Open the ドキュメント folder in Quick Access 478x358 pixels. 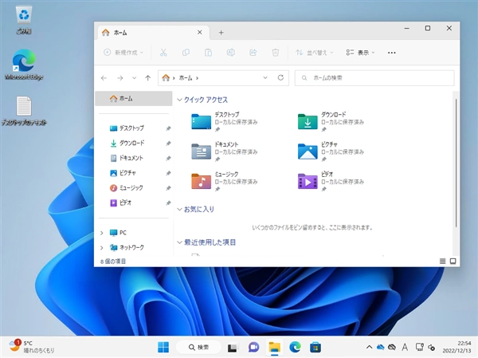pyautogui.click(x=225, y=151)
